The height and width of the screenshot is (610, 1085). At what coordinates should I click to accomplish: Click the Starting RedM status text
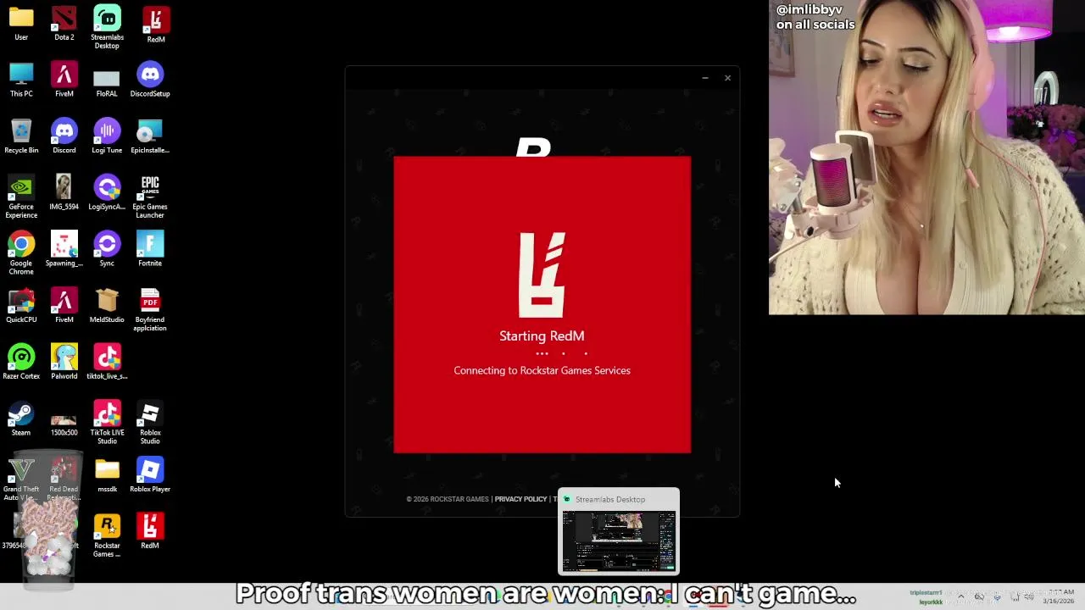click(x=542, y=335)
